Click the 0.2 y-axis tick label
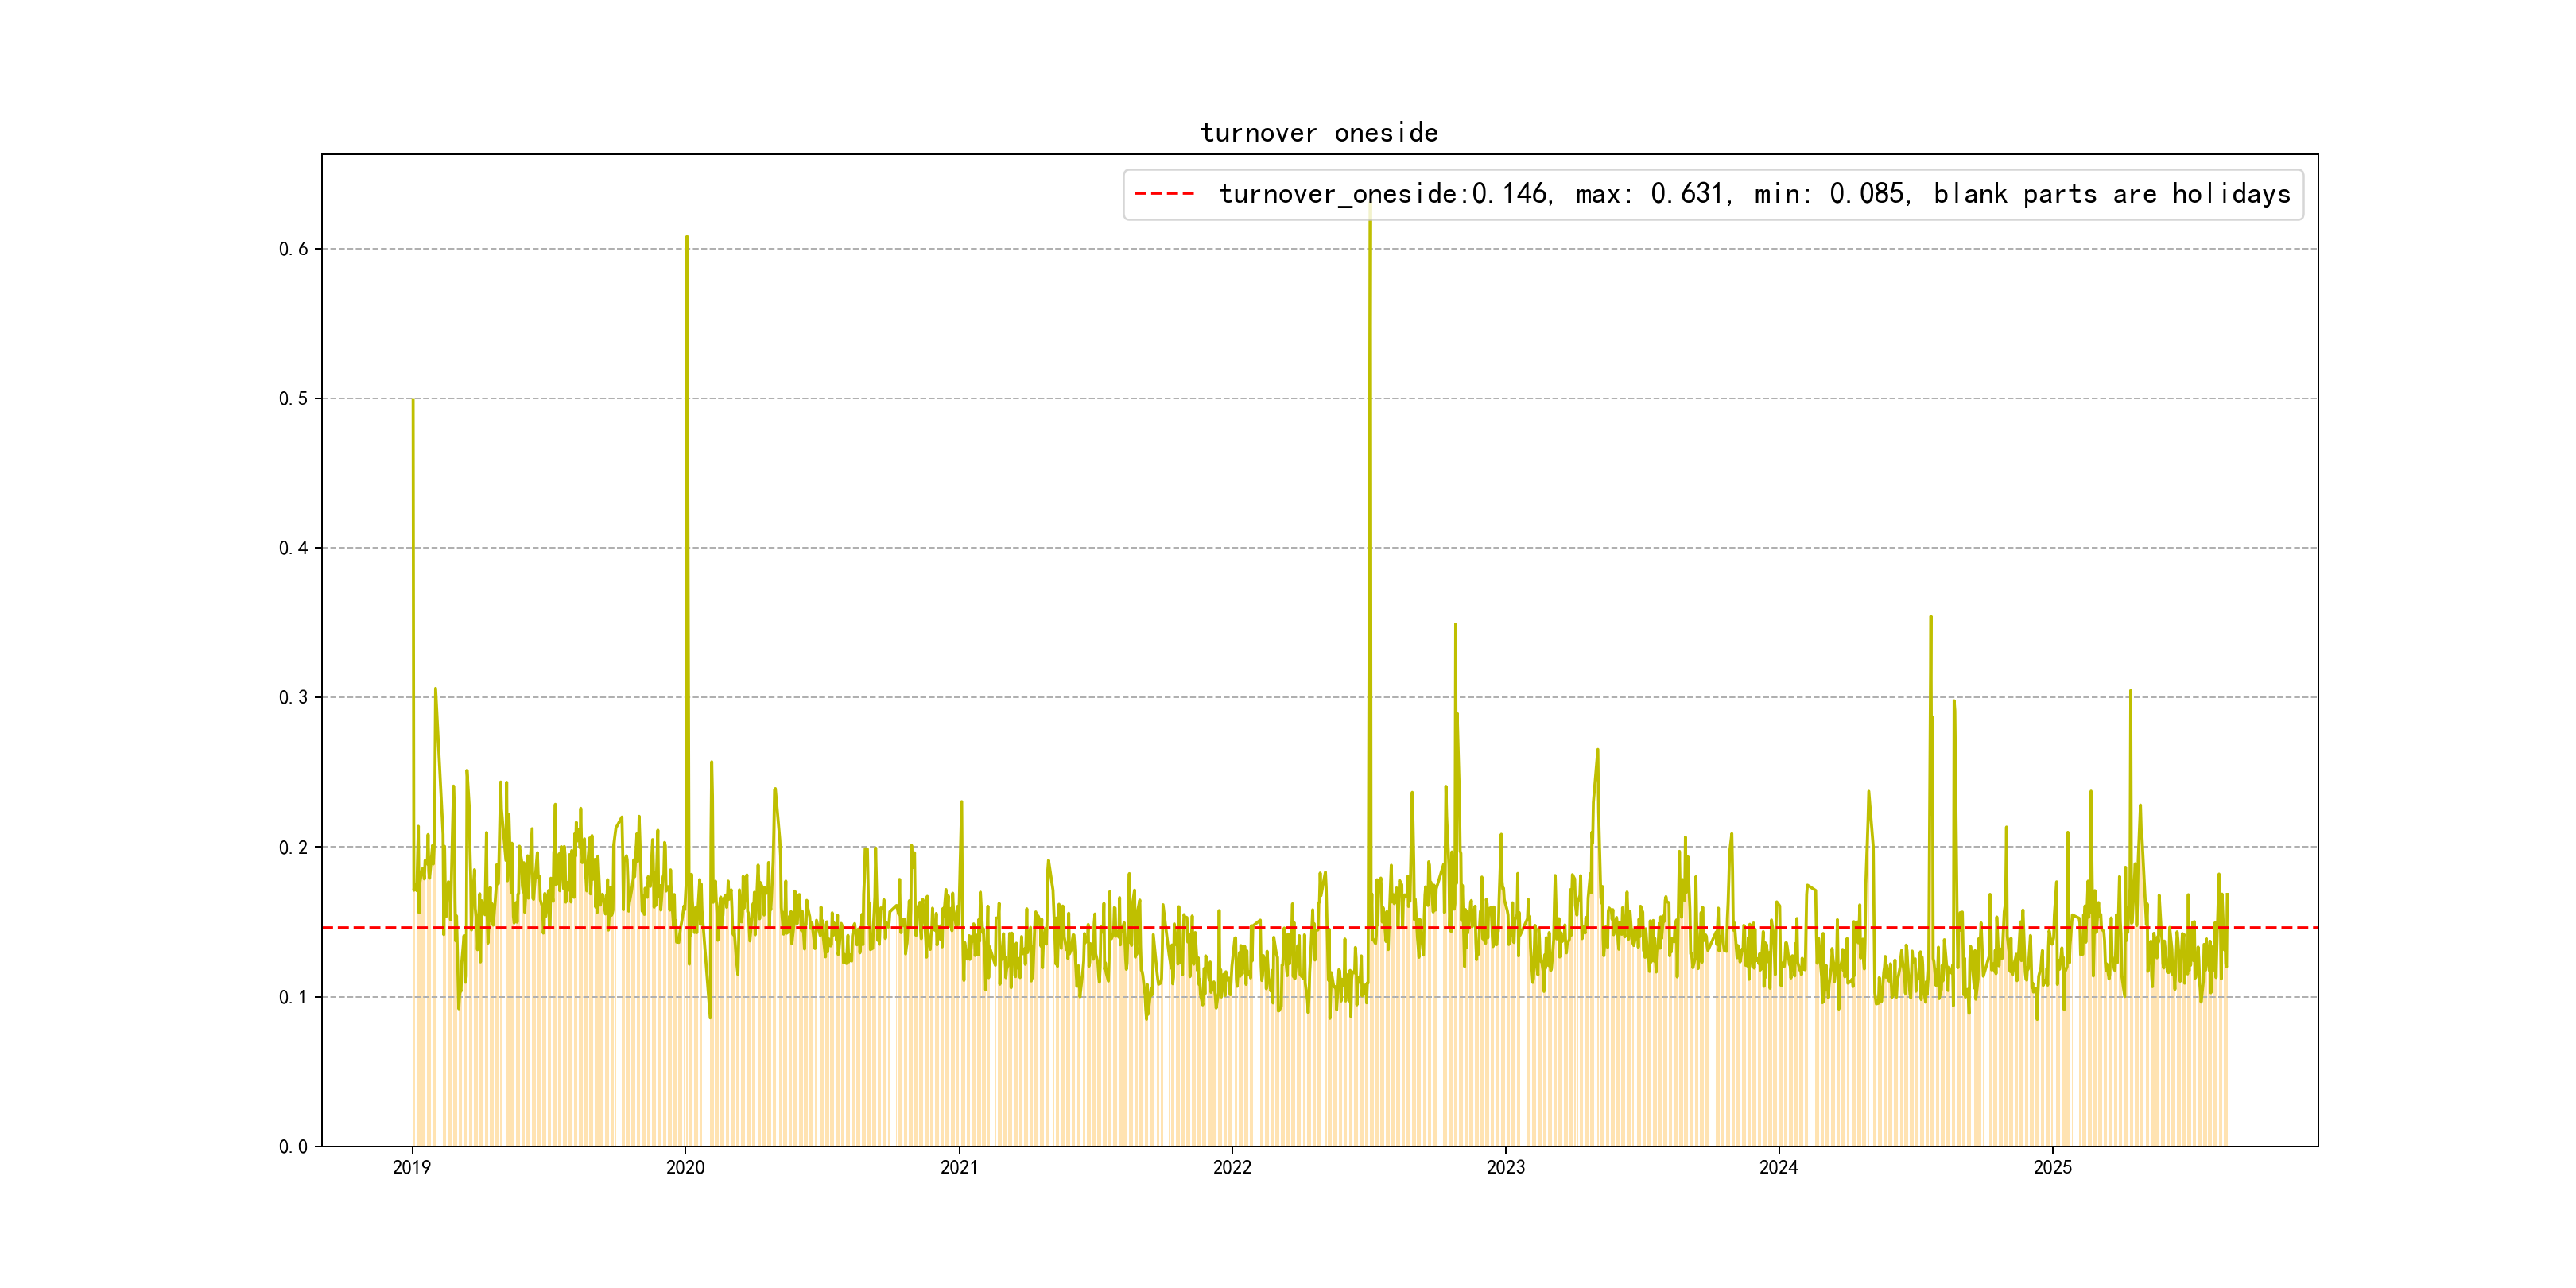Viewport: 2576px width, 1288px height. coord(293,847)
